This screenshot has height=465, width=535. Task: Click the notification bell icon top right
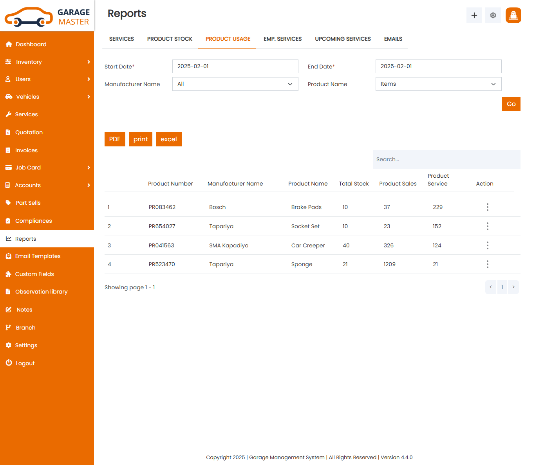[513, 15]
